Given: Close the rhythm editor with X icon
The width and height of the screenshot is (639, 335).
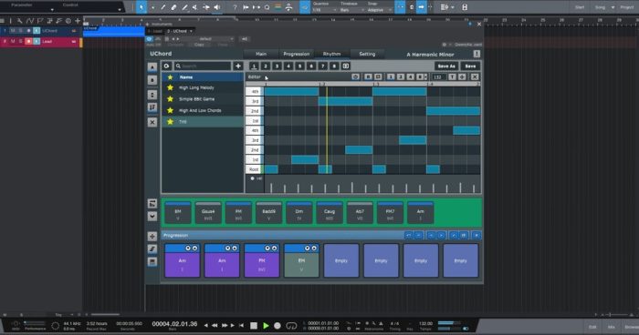Looking at the screenshot, I should (475, 76).
